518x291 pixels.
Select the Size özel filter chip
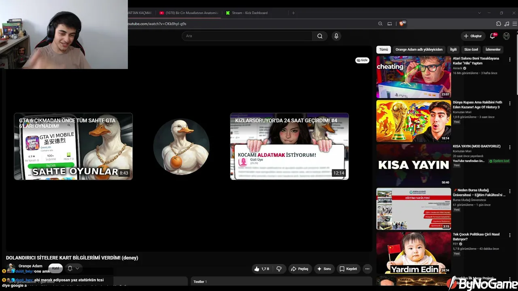(x=471, y=49)
